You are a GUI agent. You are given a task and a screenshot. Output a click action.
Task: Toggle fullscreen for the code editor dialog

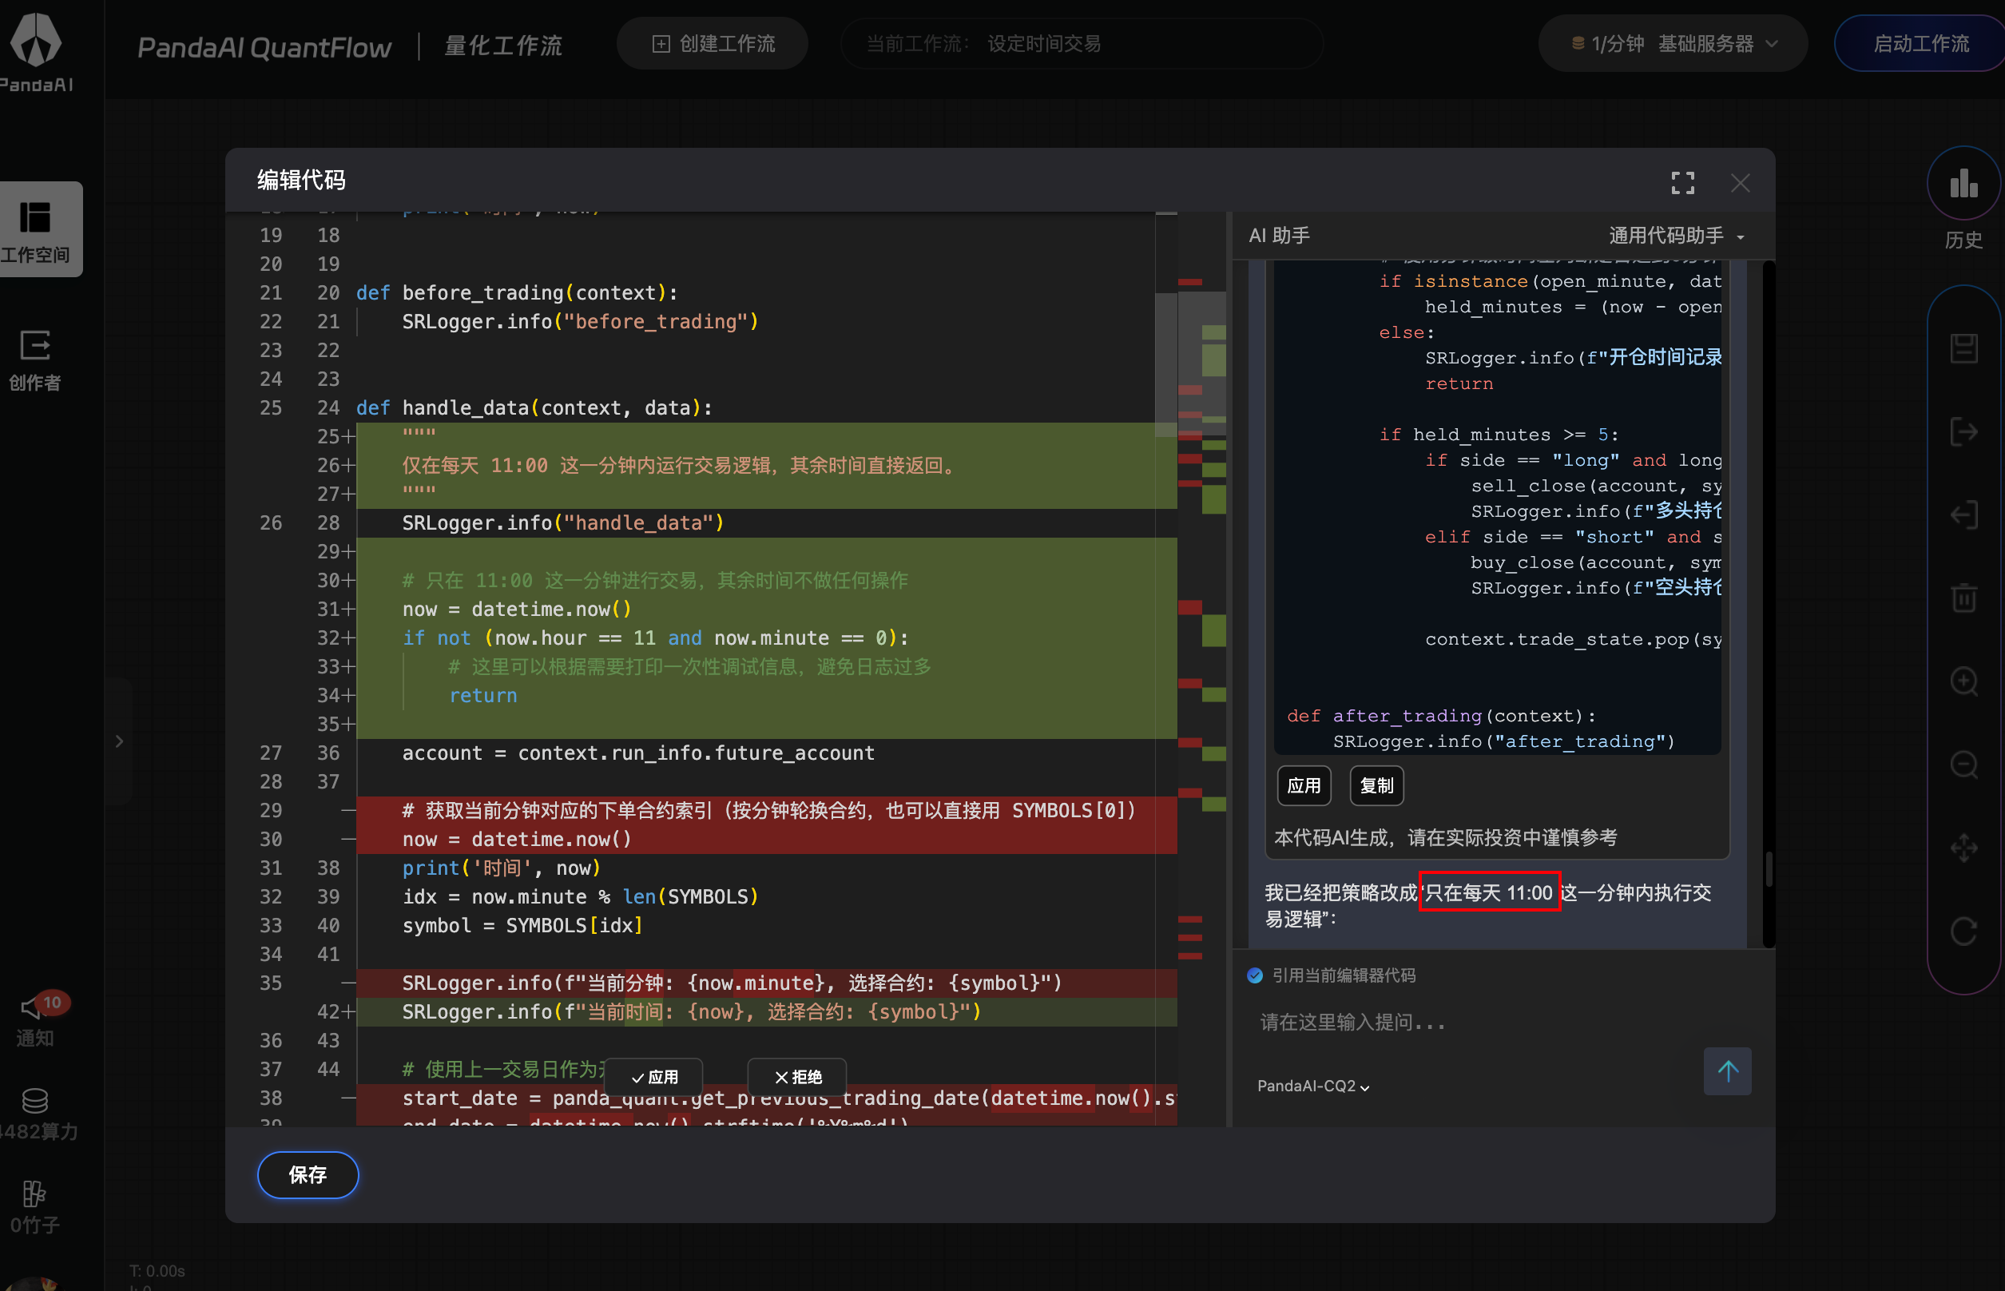tap(1682, 183)
